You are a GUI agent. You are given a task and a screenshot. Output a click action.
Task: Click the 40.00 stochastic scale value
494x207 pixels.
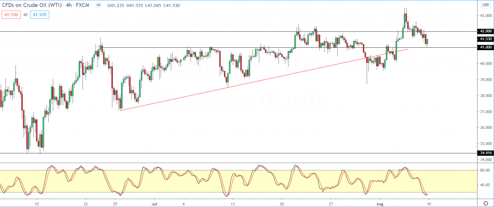pos(485,185)
